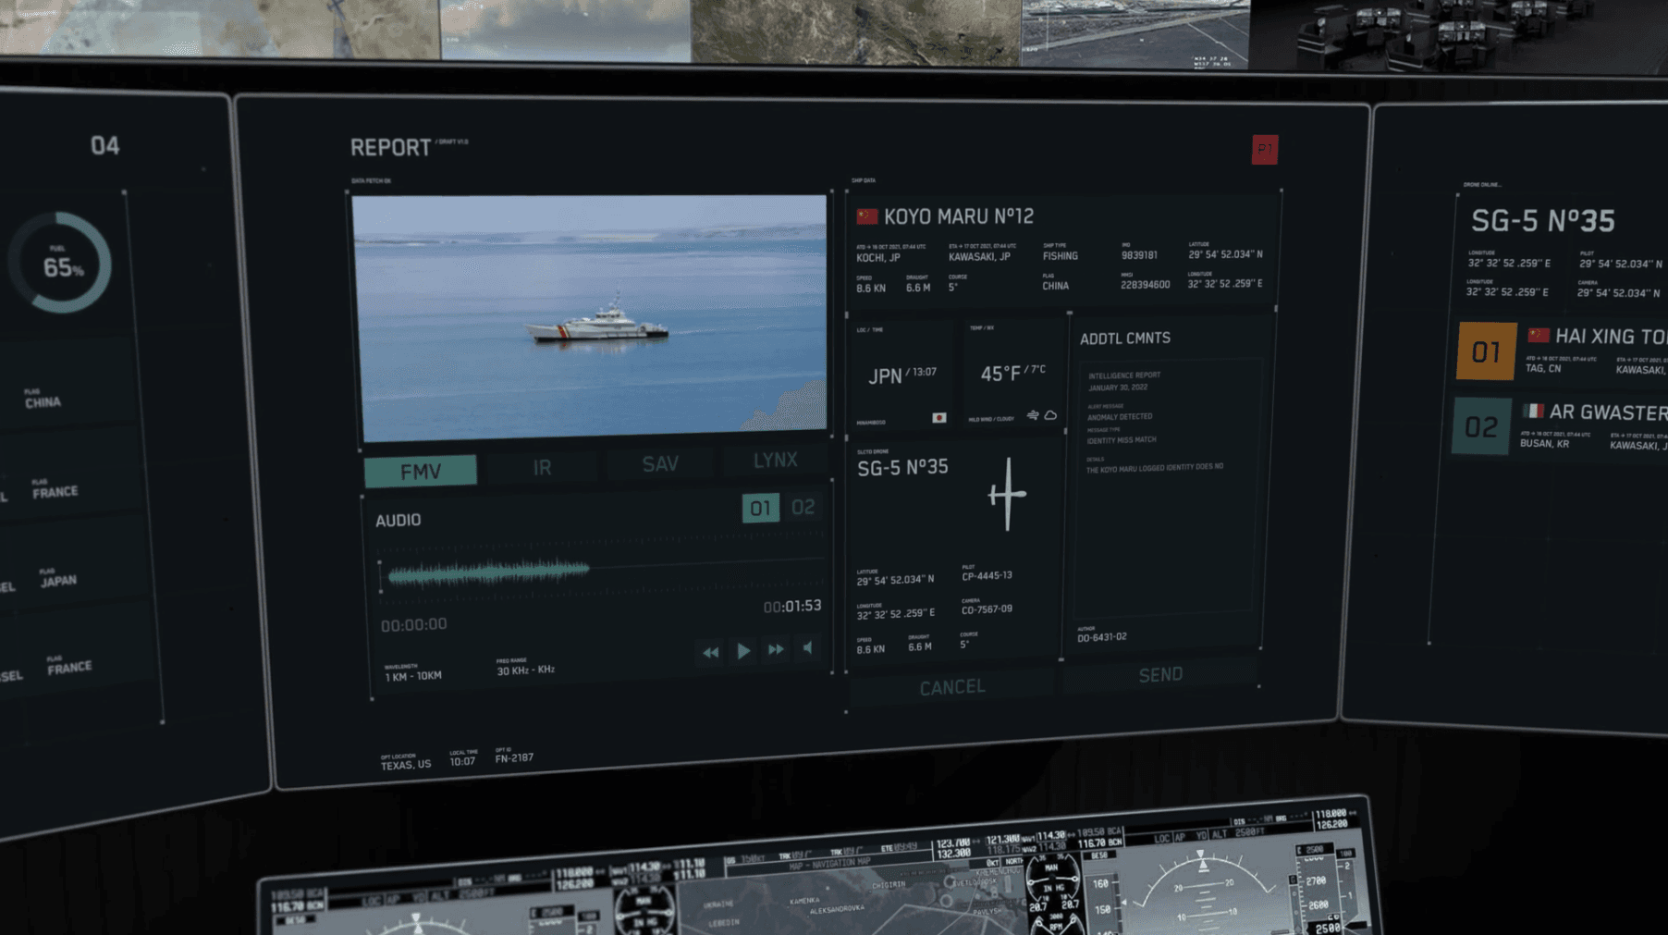Image resolution: width=1668 pixels, height=935 pixels.
Task: Click SG-5 Nº35 drone name in report
Action: [x=902, y=468]
